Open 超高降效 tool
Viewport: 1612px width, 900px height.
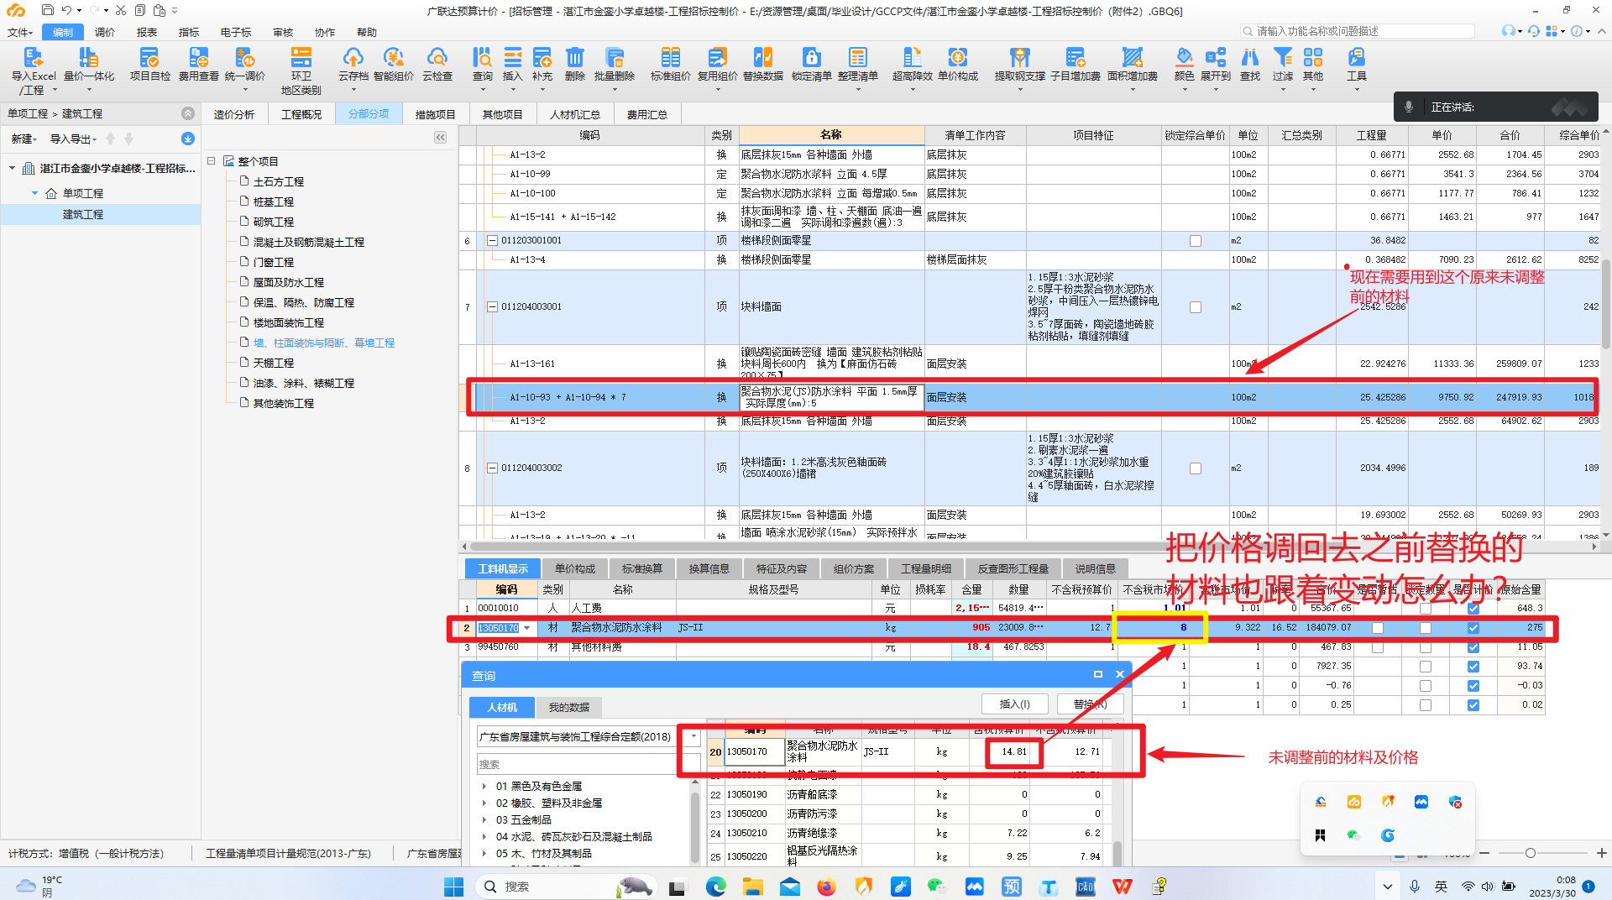(912, 64)
